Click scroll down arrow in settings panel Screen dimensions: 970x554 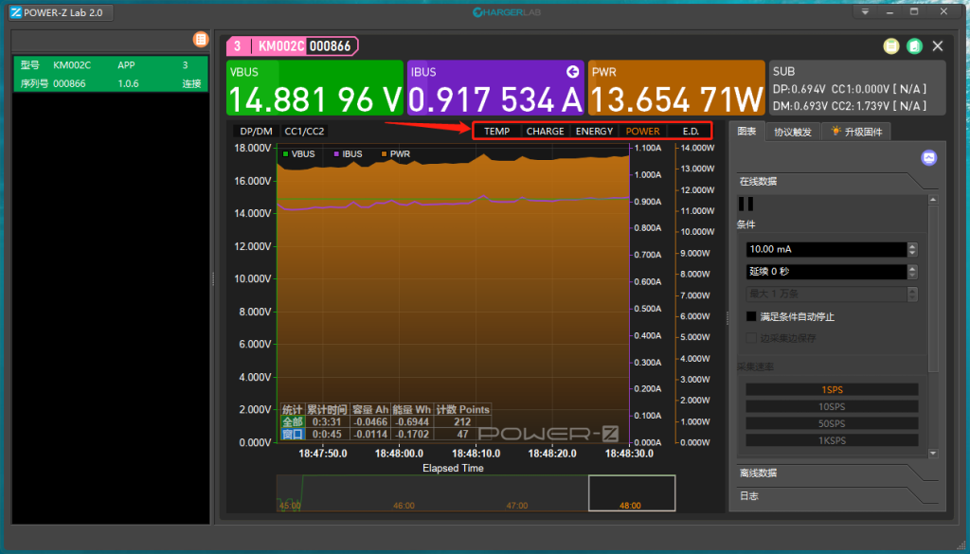tap(933, 454)
